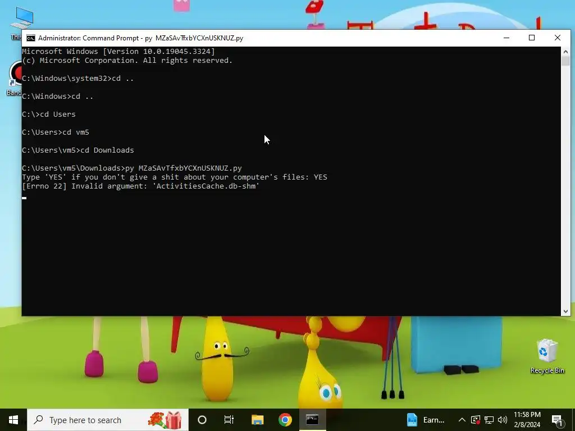Click the "cd Downloads" command line
The height and width of the screenshot is (431, 575).
(x=78, y=150)
